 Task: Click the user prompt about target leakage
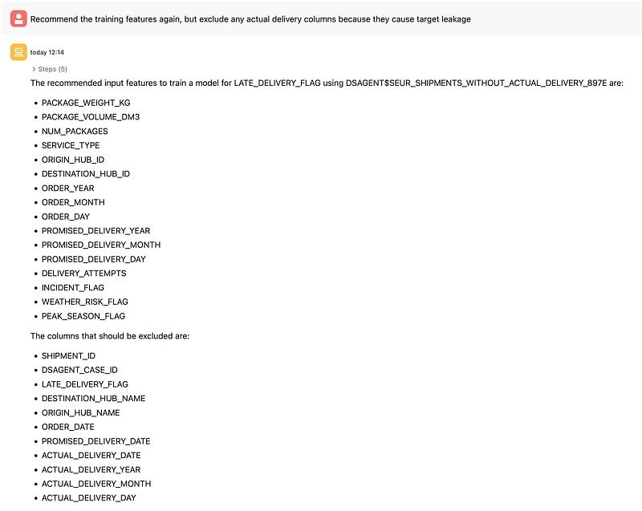pyautogui.click(x=250, y=18)
